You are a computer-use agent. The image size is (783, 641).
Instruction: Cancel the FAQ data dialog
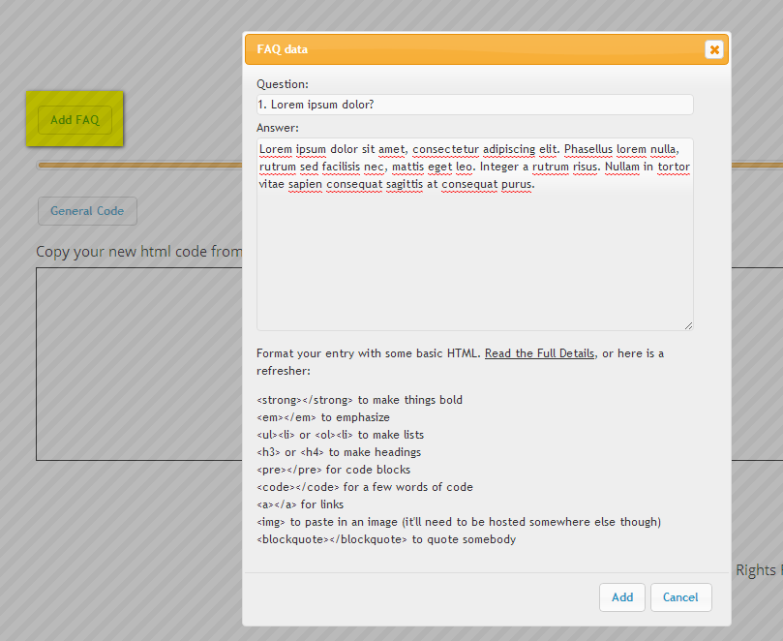click(x=680, y=597)
